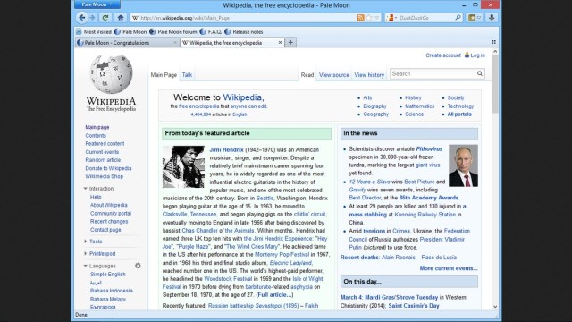Open language settings gear icon

click(x=138, y=266)
